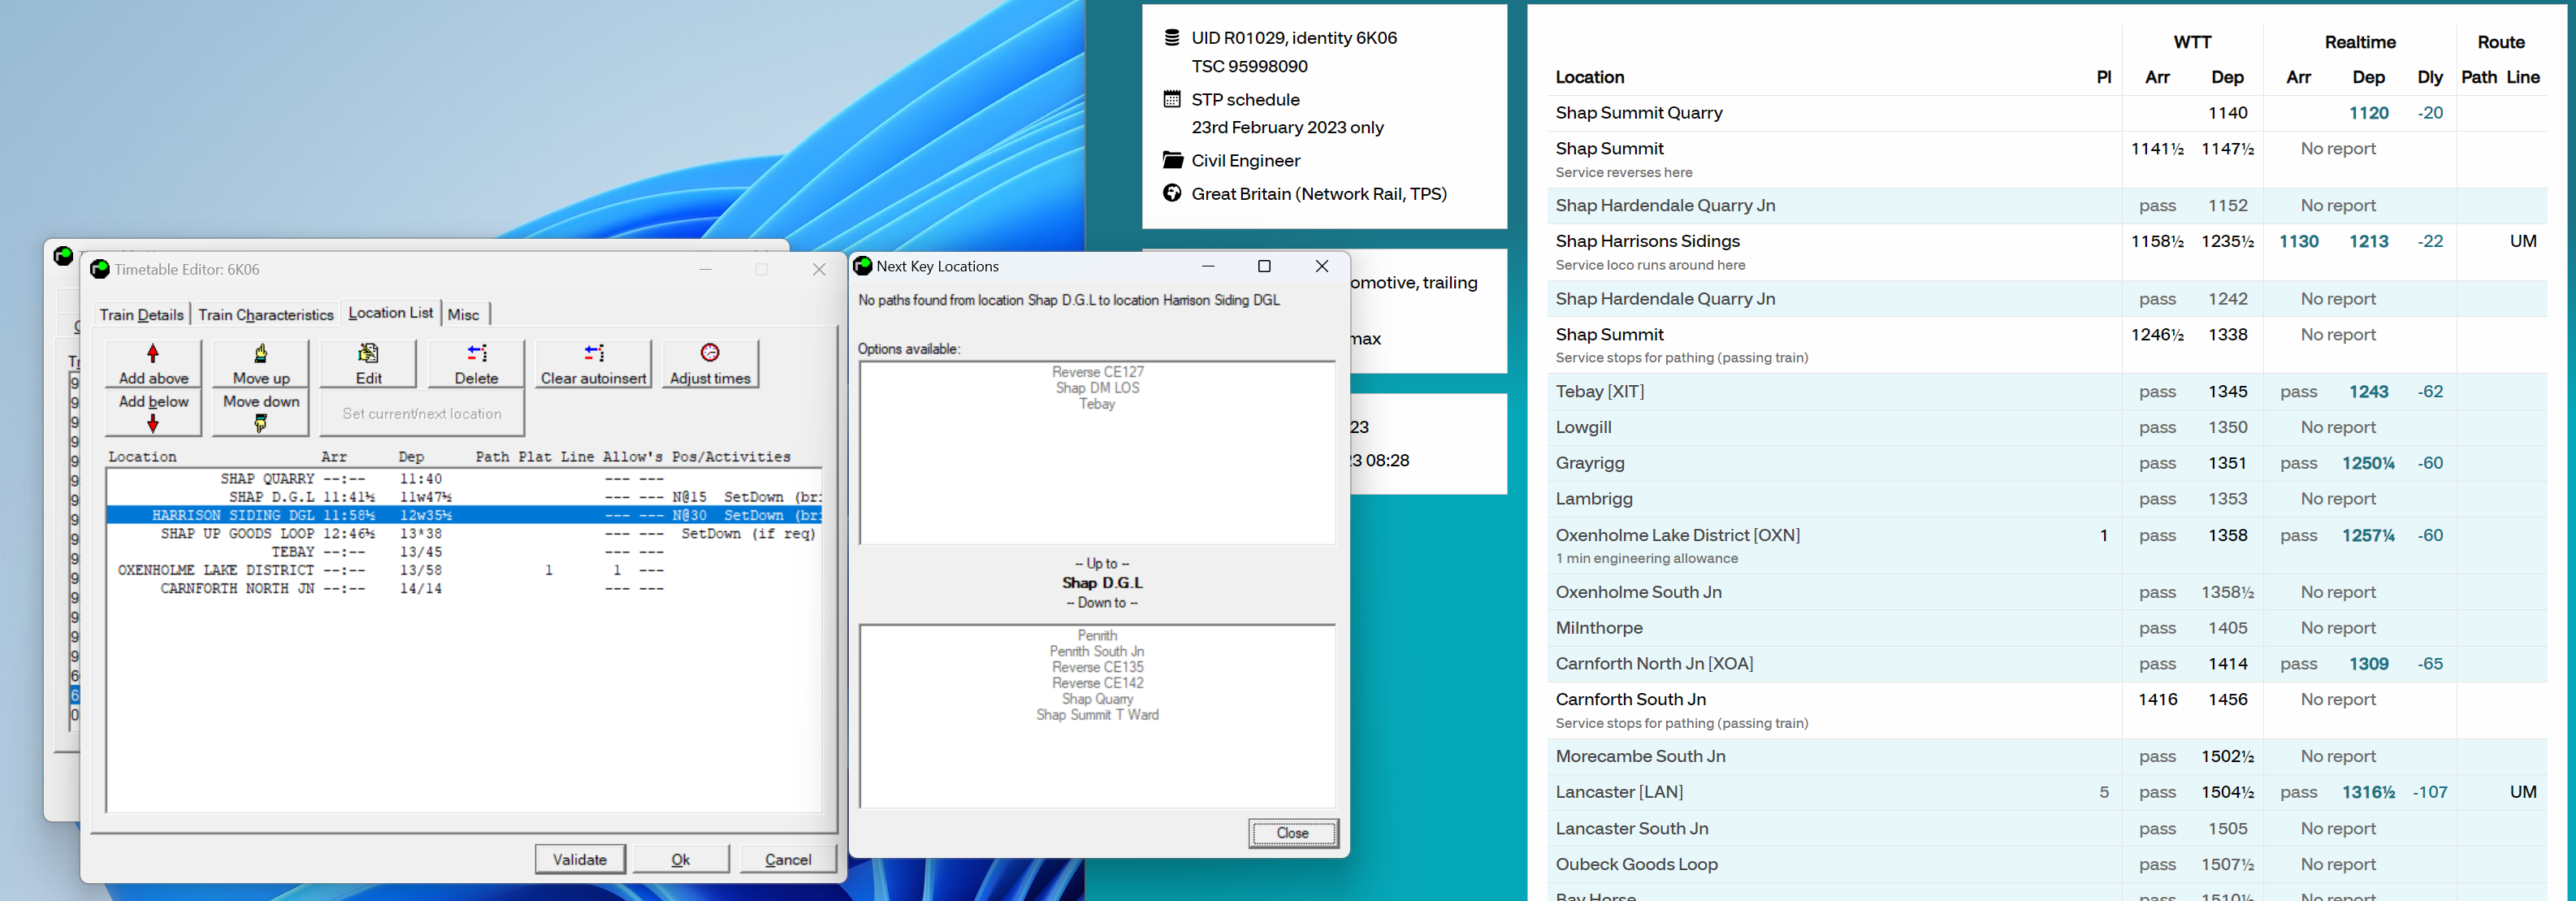The image size is (2576, 901).
Task: Click the Adjust times clock button
Action: pyautogui.click(x=710, y=364)
